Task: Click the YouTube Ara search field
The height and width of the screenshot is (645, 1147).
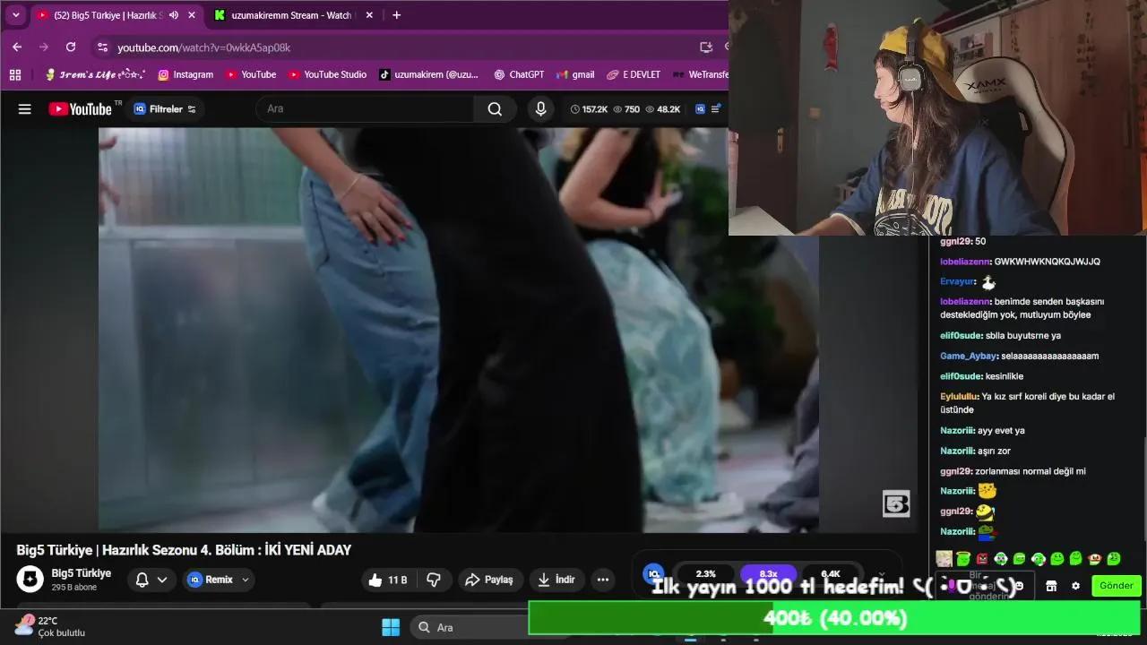Action: (366, 109)
